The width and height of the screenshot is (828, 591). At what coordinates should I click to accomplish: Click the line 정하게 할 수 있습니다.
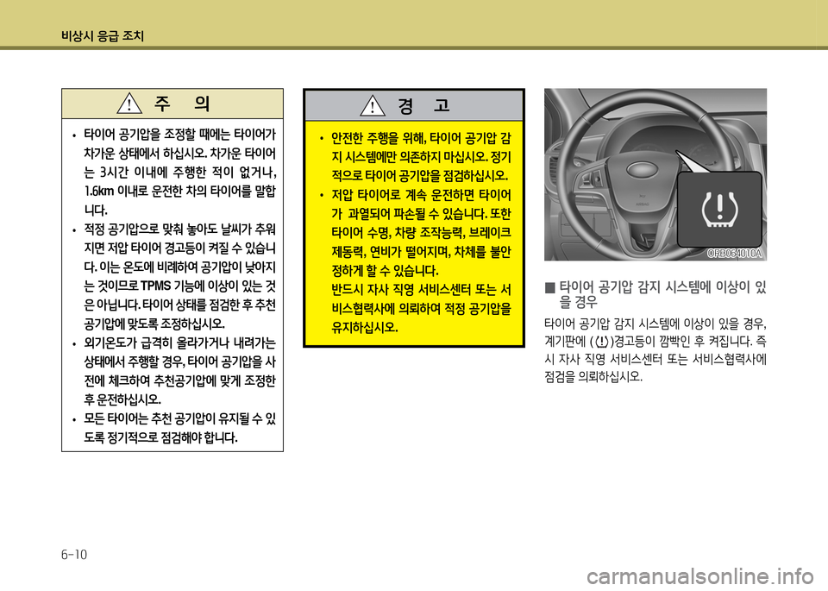click(x=385, y=271)
